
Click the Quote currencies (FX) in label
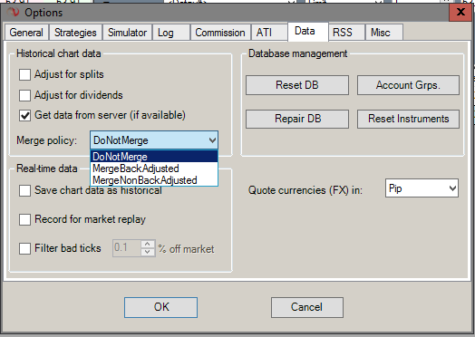tap(305, 190)
